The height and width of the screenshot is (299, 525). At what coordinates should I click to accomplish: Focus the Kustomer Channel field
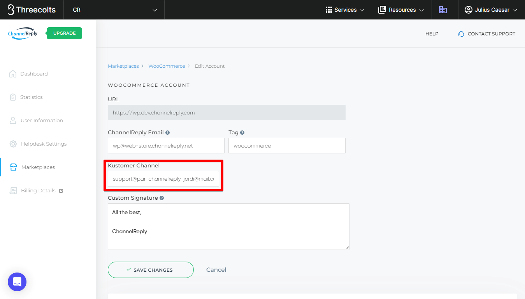[163, 179]
